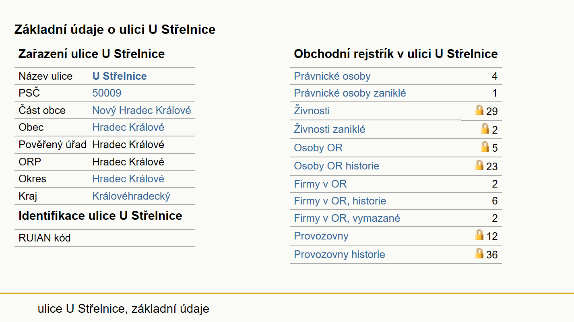Open Nový Hradec Králové district link
Image resolution: width=574 pixels, height=322 pixels.
coord(142,111)
